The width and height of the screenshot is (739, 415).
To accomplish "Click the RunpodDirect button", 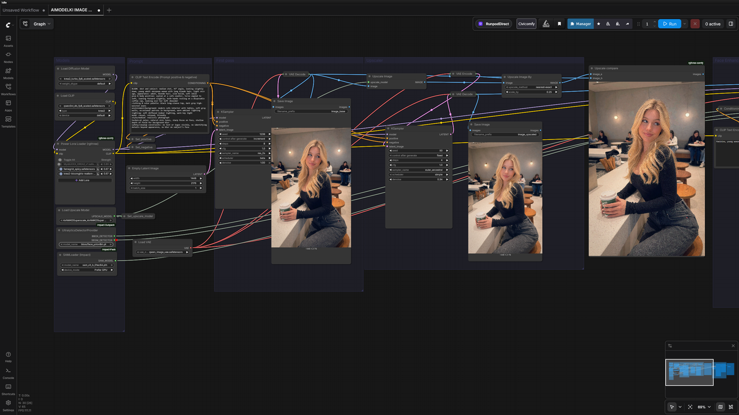I will click(494, 24).
